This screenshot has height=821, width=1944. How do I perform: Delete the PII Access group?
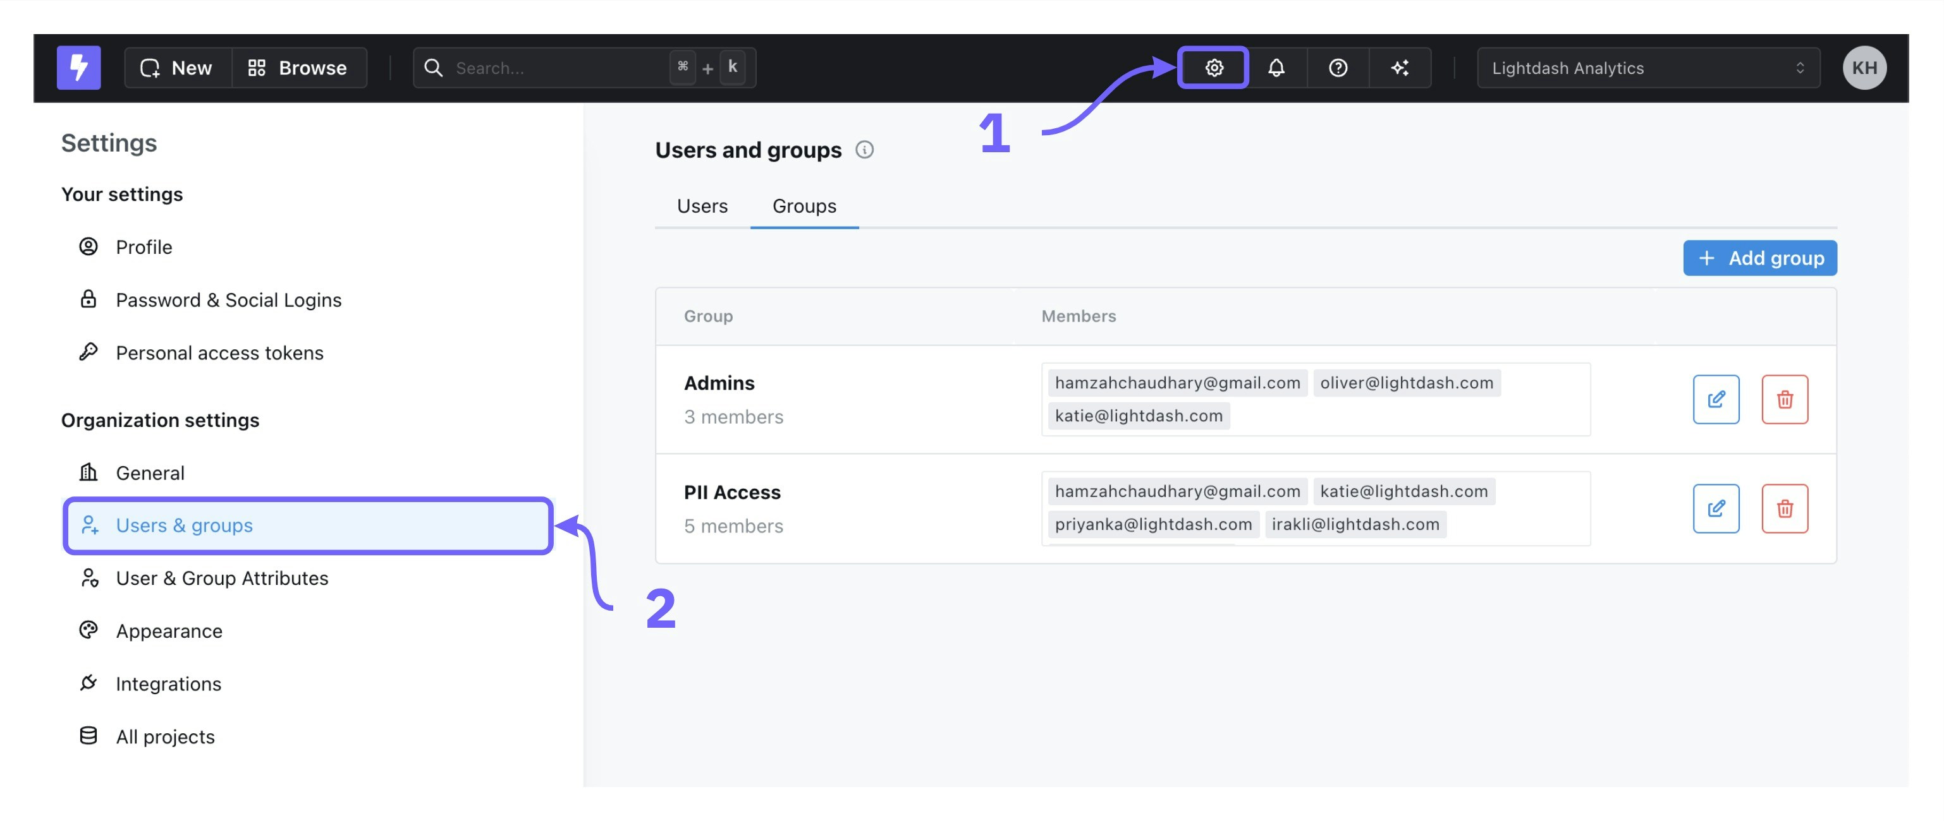point(1783,508)
